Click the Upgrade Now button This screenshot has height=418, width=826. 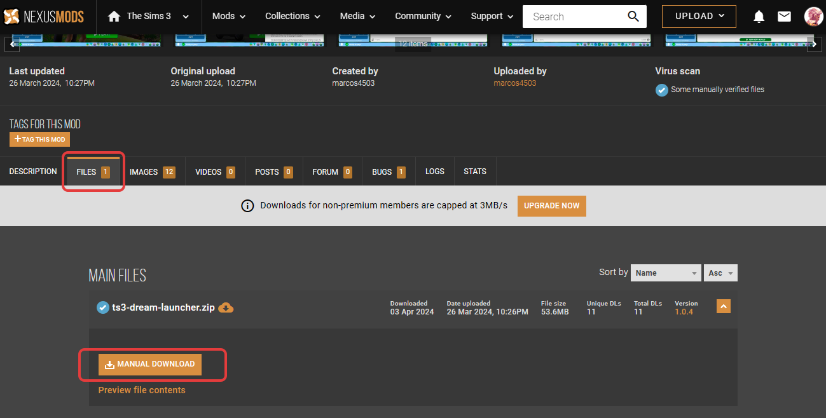click(x=552, y=206)
